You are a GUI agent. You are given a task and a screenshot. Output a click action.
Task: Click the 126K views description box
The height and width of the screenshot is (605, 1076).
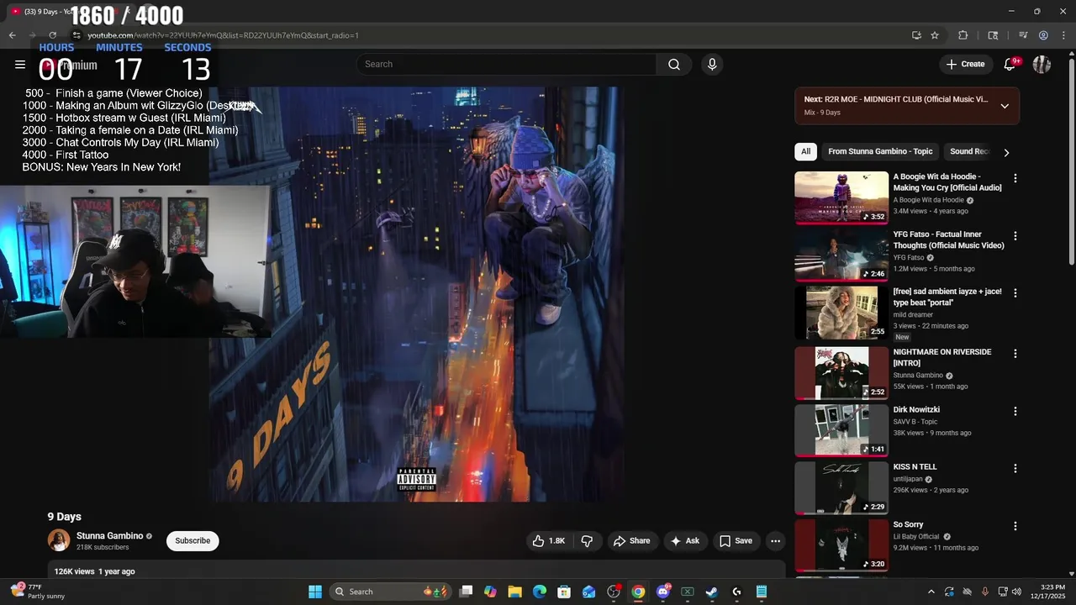[x=417, y=571]
